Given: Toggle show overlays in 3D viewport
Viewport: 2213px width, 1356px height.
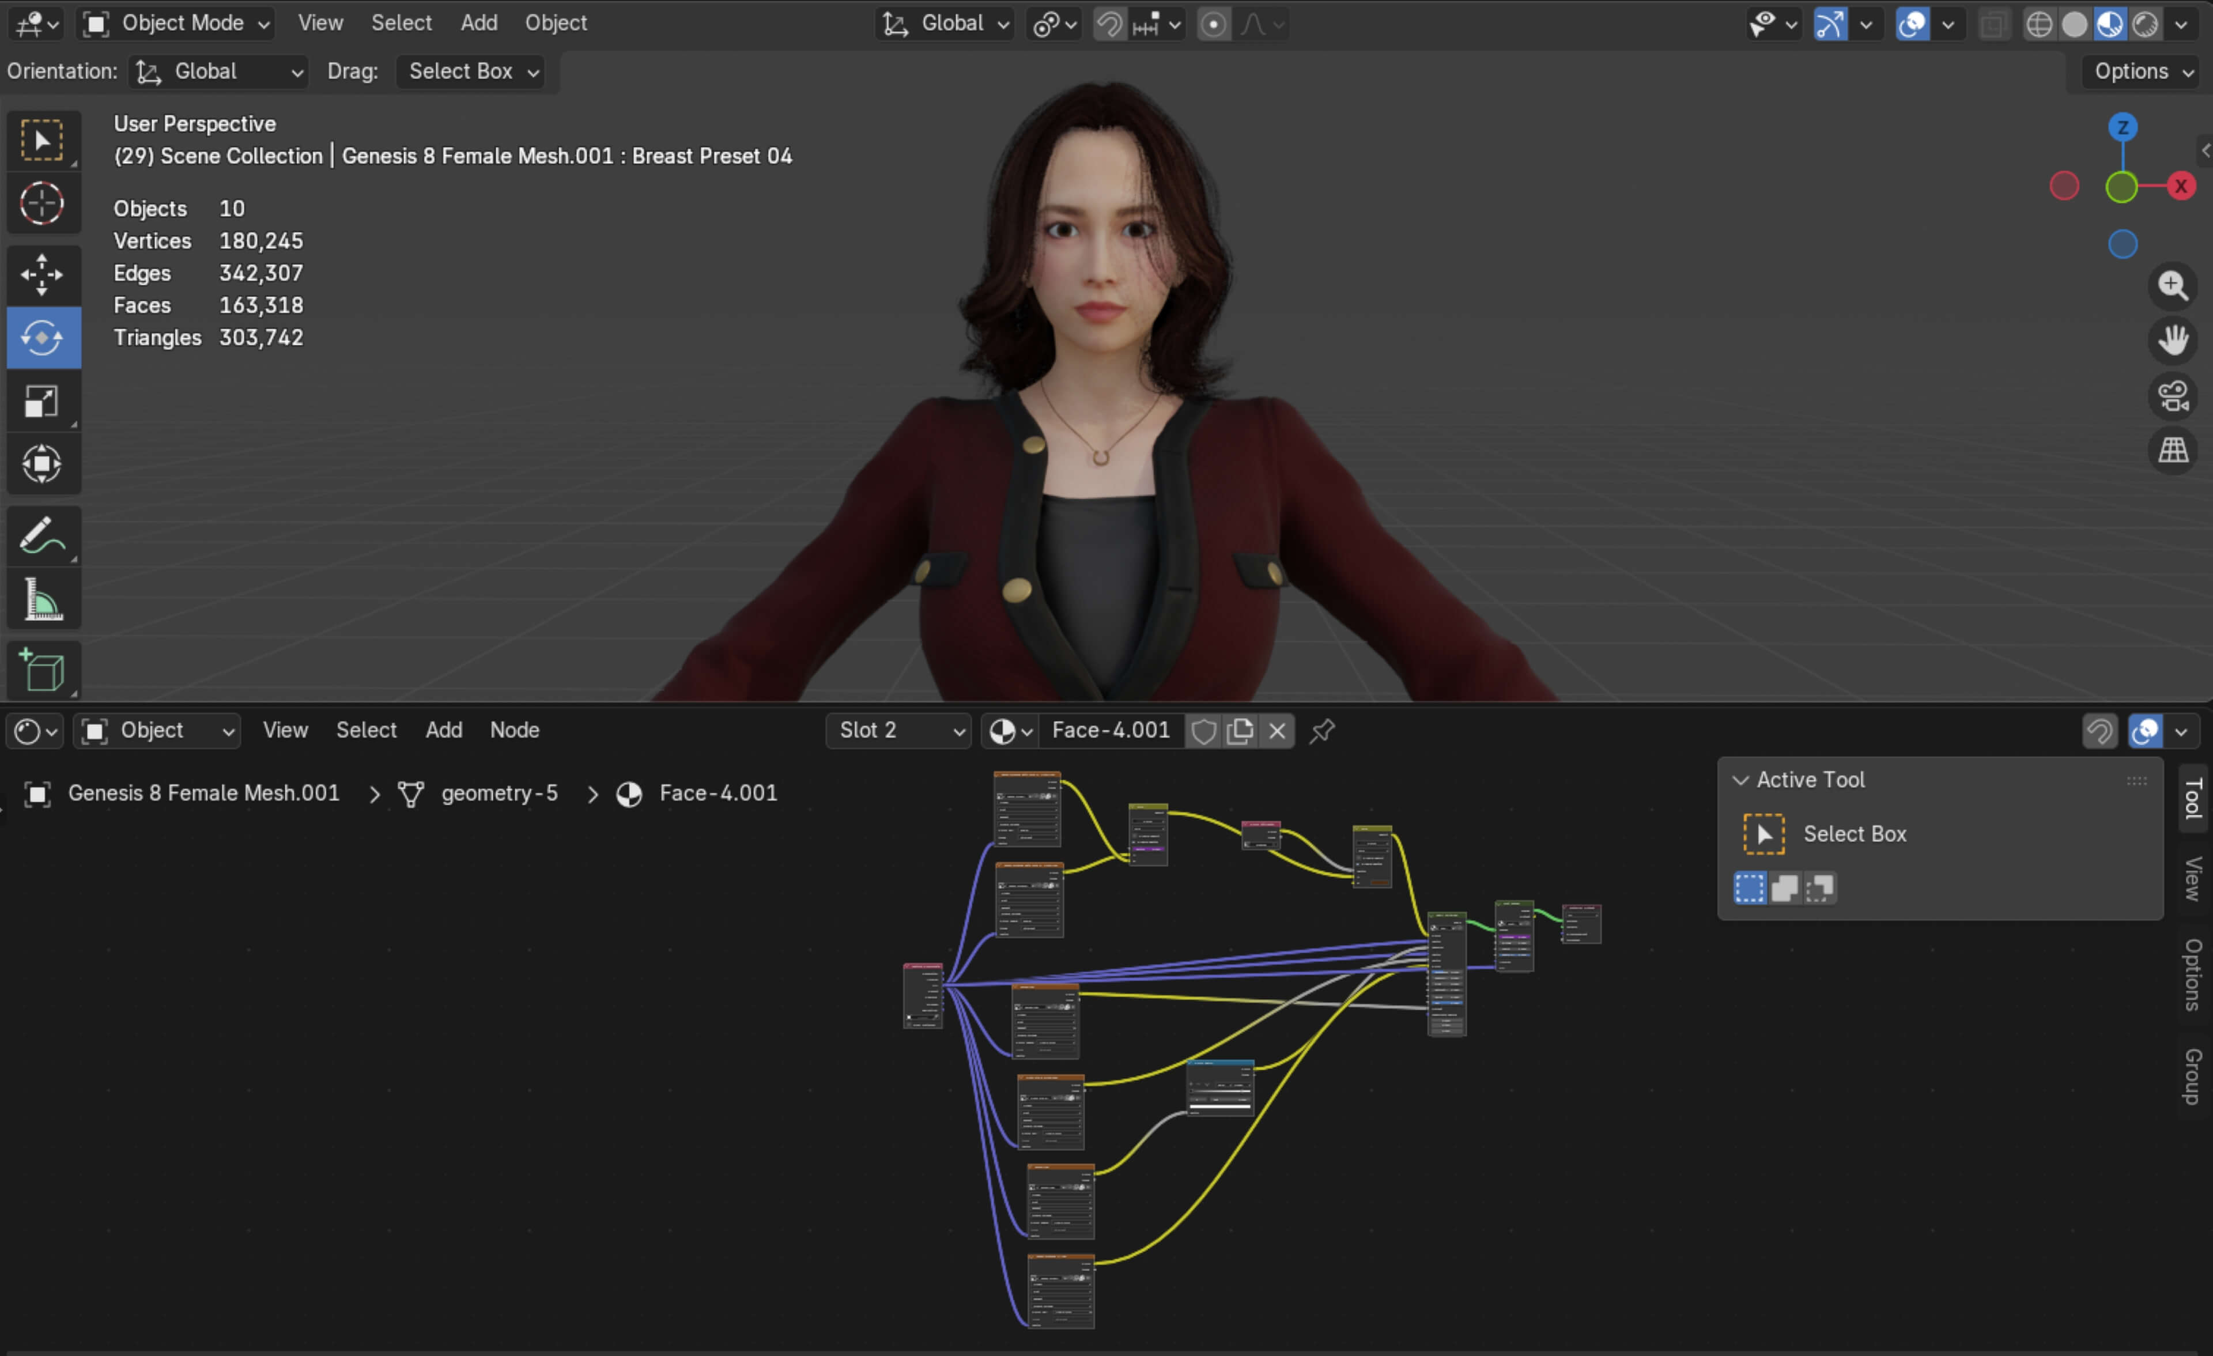Looking at the screenshot, I should (x=1913, y=24).
